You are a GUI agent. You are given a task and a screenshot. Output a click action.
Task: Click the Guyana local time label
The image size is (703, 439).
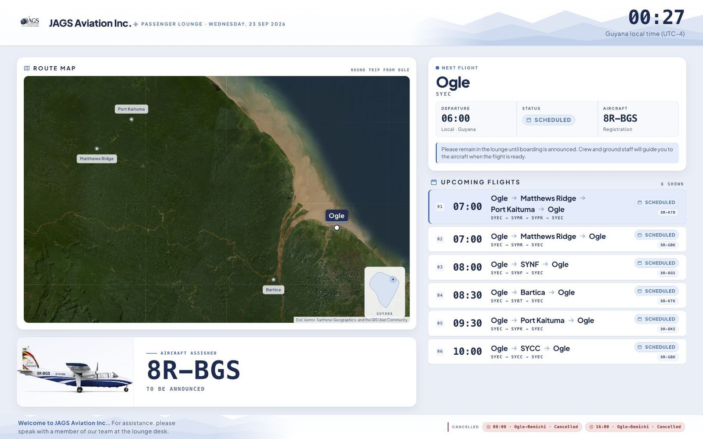pos(645,34)
